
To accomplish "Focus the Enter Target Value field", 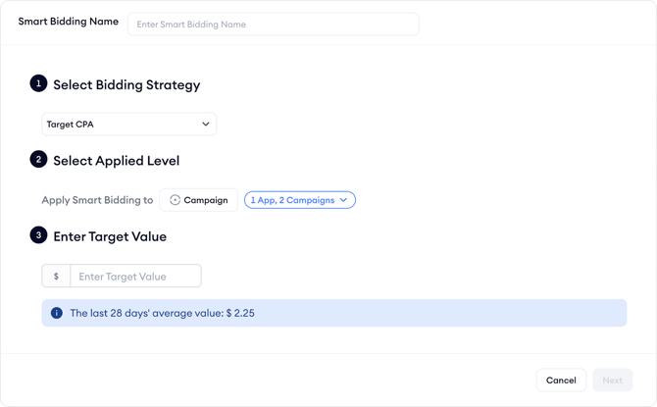I will (135, 277).
